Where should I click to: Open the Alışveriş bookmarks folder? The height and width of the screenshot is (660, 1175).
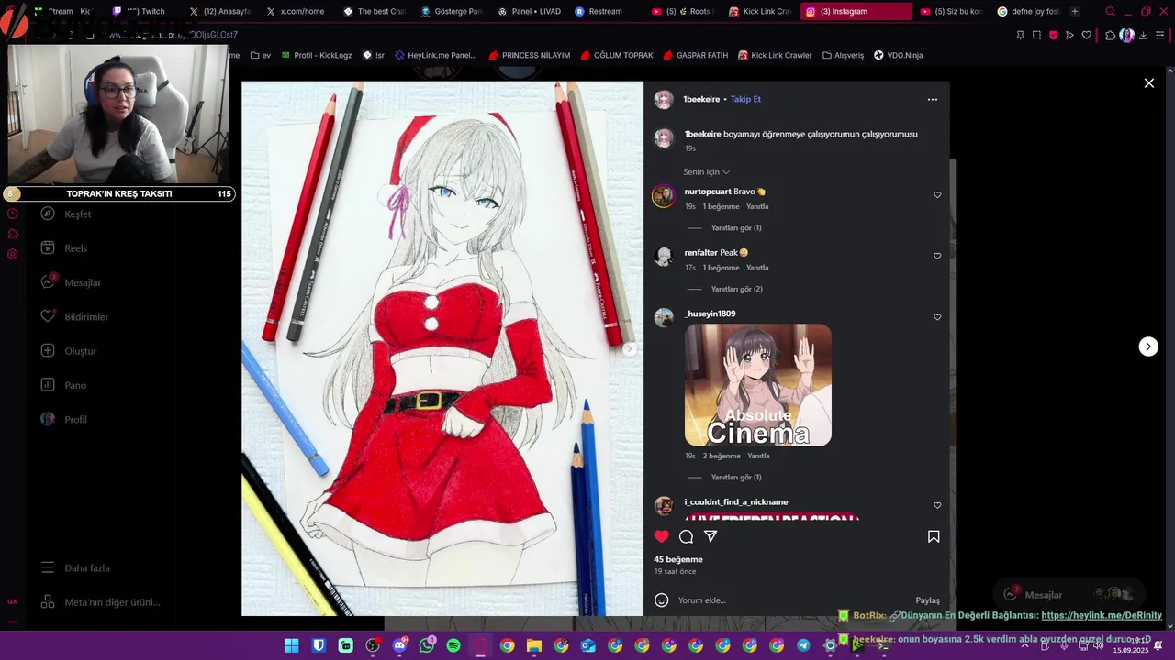click(843, 55)
